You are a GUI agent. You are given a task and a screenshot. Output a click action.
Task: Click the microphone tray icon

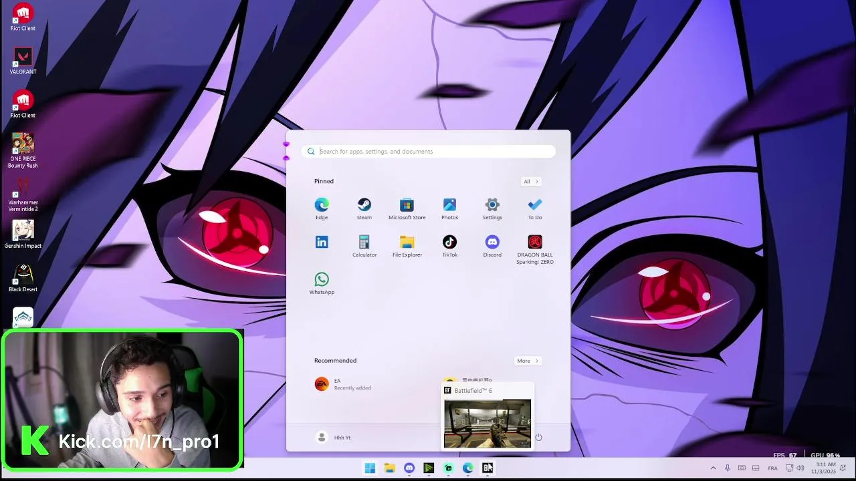[x=727, y=468]
